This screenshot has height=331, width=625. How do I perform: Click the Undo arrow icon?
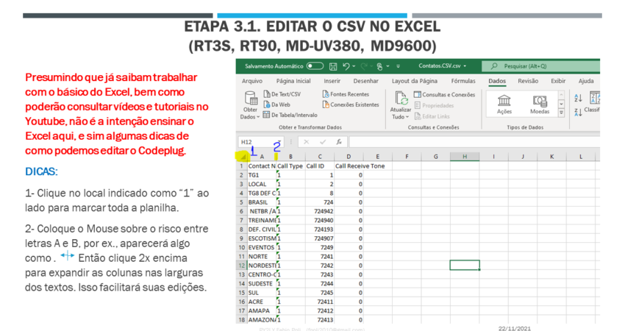[346, 66]
